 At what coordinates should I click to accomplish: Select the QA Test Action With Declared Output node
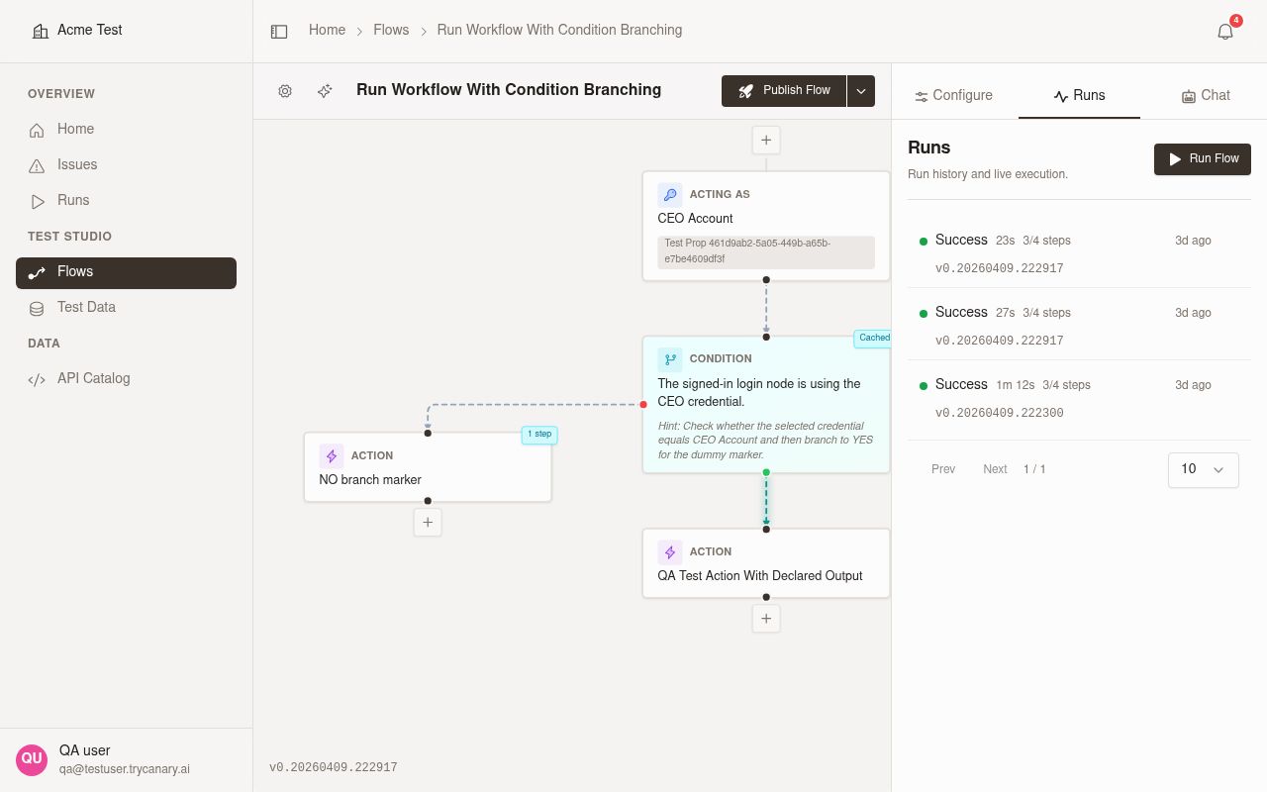pos(766,563)
